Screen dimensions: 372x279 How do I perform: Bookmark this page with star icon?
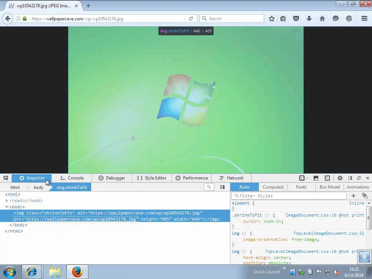[x=272, y=19]
